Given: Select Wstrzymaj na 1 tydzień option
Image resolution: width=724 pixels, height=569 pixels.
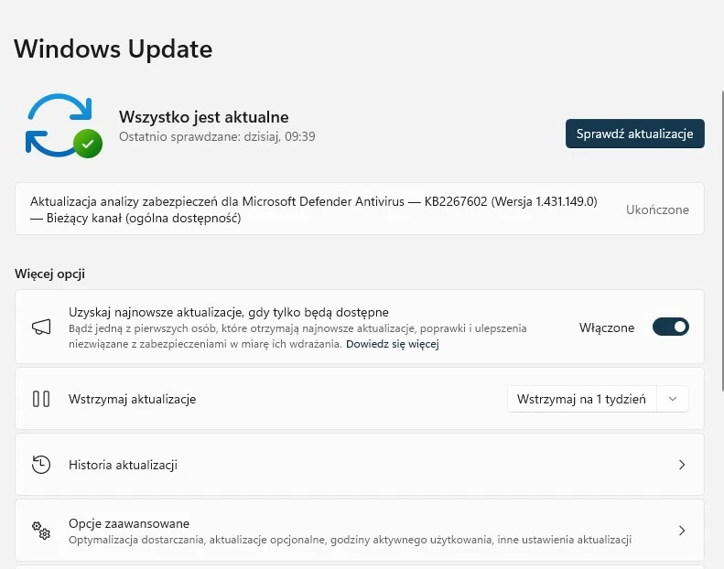Looking at the screenshot, I should [581, 399].
